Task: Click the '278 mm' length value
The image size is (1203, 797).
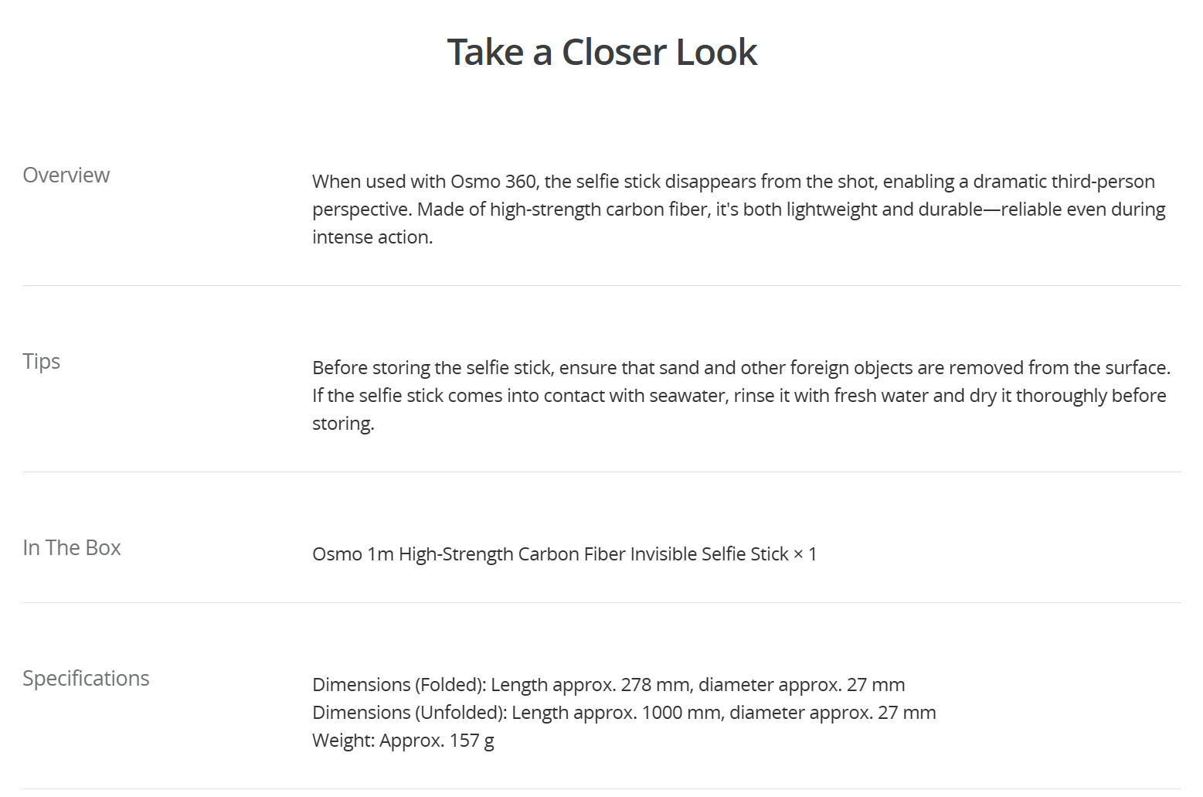Action: pyautogui.click(x=656, y=685)
